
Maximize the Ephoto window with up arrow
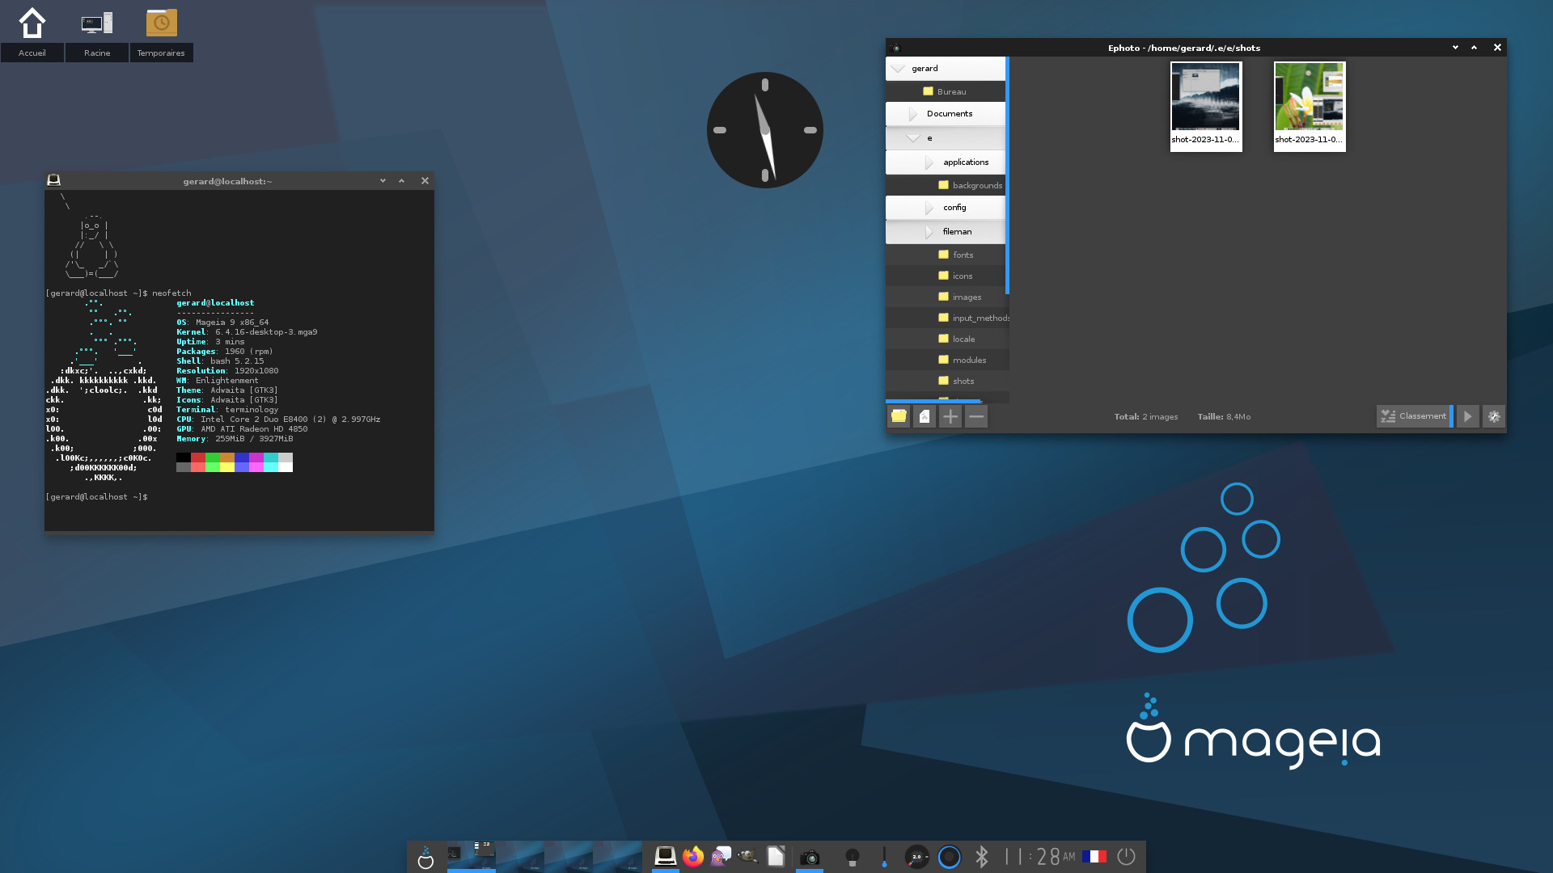1474,48
